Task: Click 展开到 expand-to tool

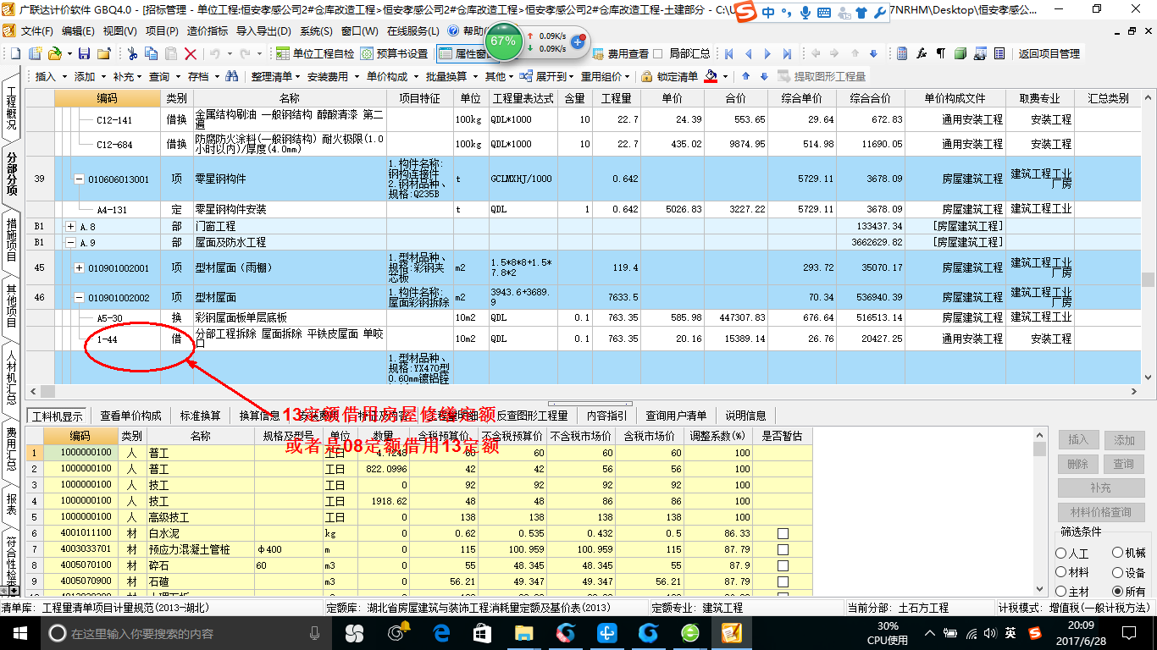Action: click(546, 76)
